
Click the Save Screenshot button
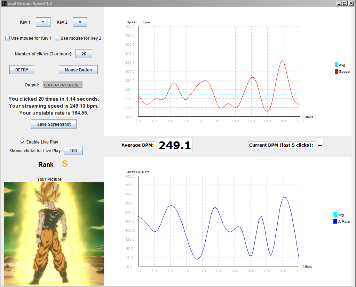(54, 124)
